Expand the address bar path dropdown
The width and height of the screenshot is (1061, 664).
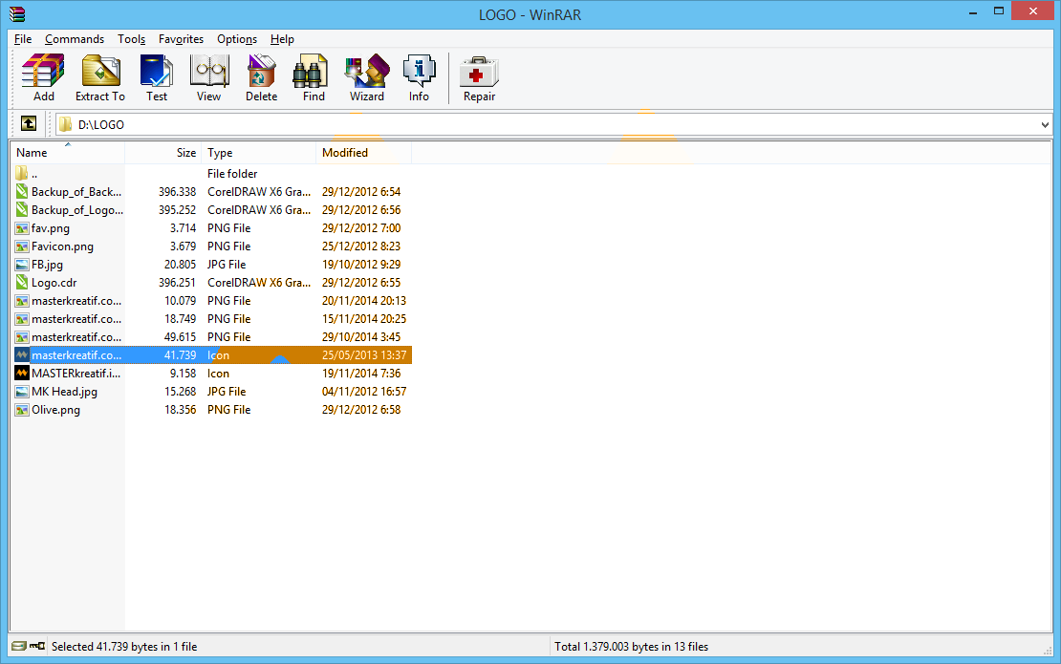1045,124
